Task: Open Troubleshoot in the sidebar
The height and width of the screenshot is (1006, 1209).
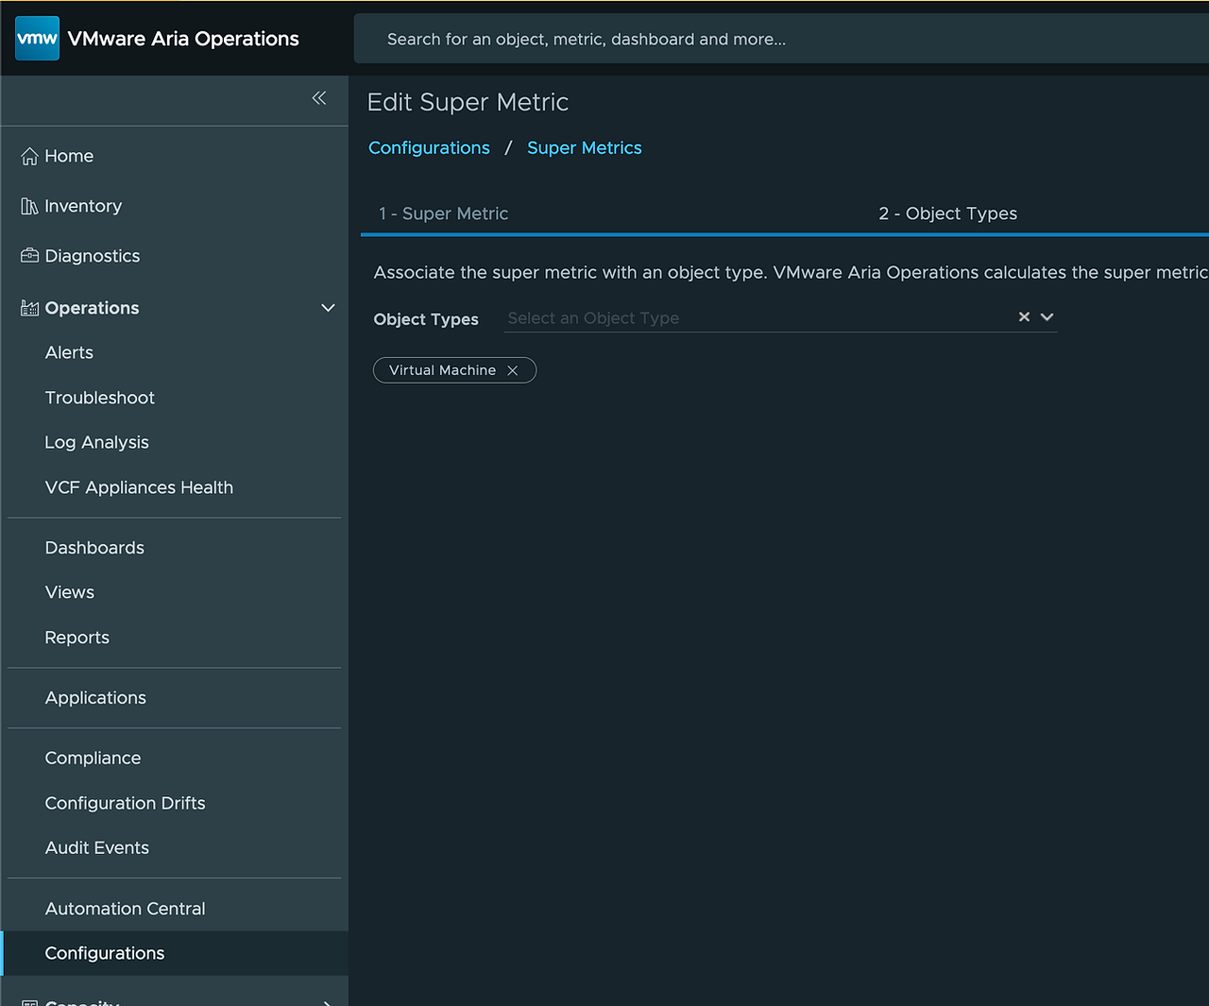Action: (100, 398)
